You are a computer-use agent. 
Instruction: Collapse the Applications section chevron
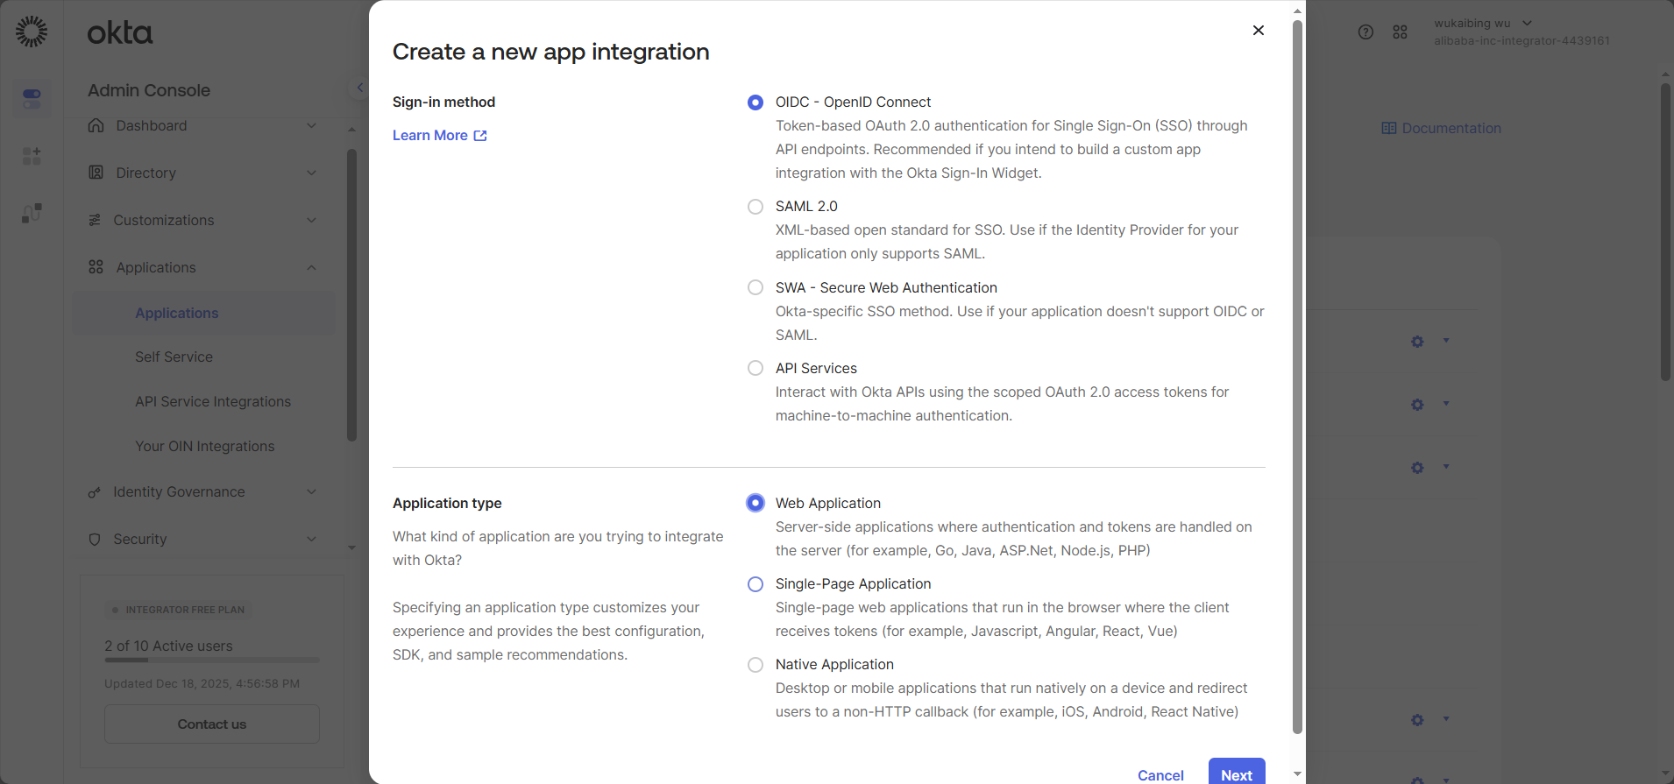tap(311, 267)
